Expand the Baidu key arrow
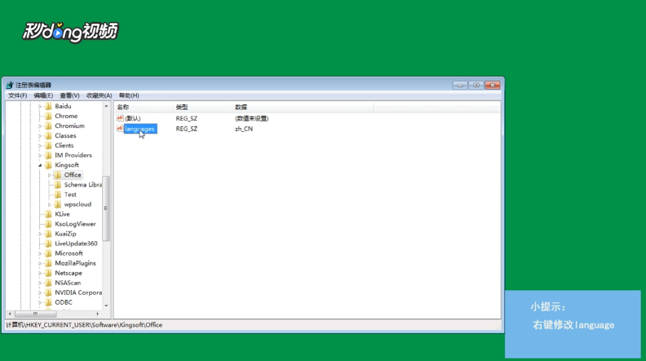 click(40, 107)
